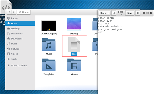Open the gedit hamburger menu
Screen dimensions: 154x94
click(138, 13)
